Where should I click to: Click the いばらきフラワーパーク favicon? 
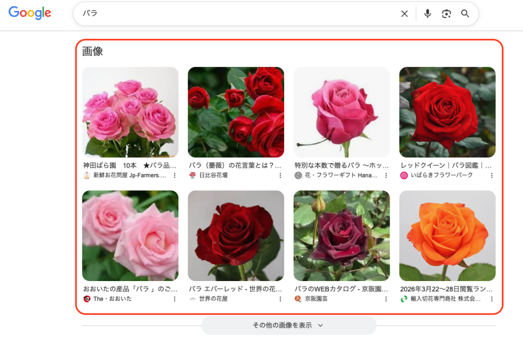(x=403, y=176)
